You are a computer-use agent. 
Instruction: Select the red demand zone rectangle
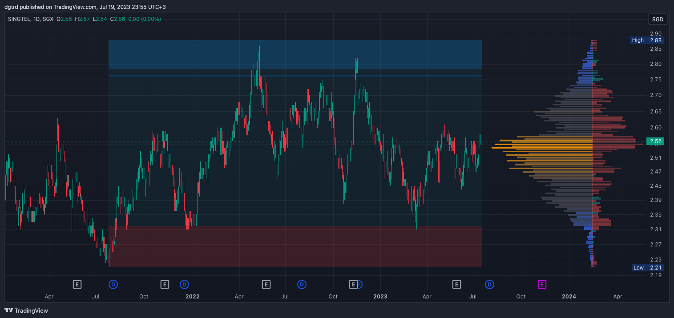(295, 246)
